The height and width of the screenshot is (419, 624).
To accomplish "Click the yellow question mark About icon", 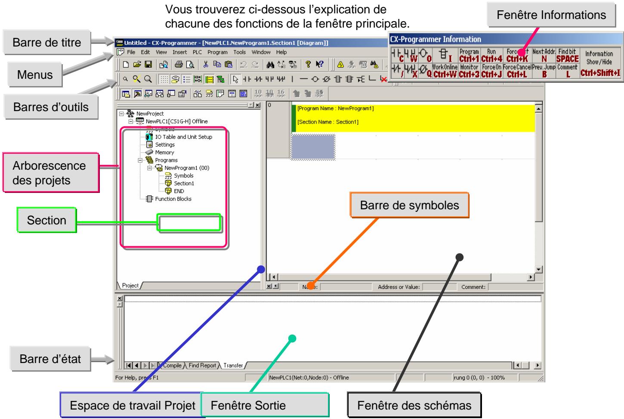I will click(x=308, y=65).
